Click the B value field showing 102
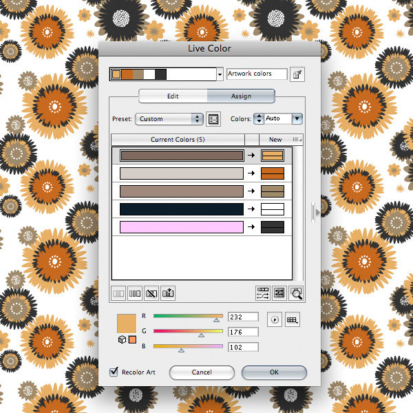Image resolution: width=413 pixels, height=413 pixels. point(243,347)
